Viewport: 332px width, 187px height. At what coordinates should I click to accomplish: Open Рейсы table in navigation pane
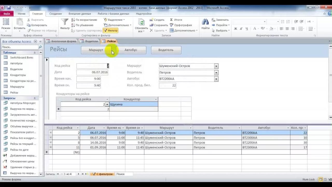(x=14, y=92)
